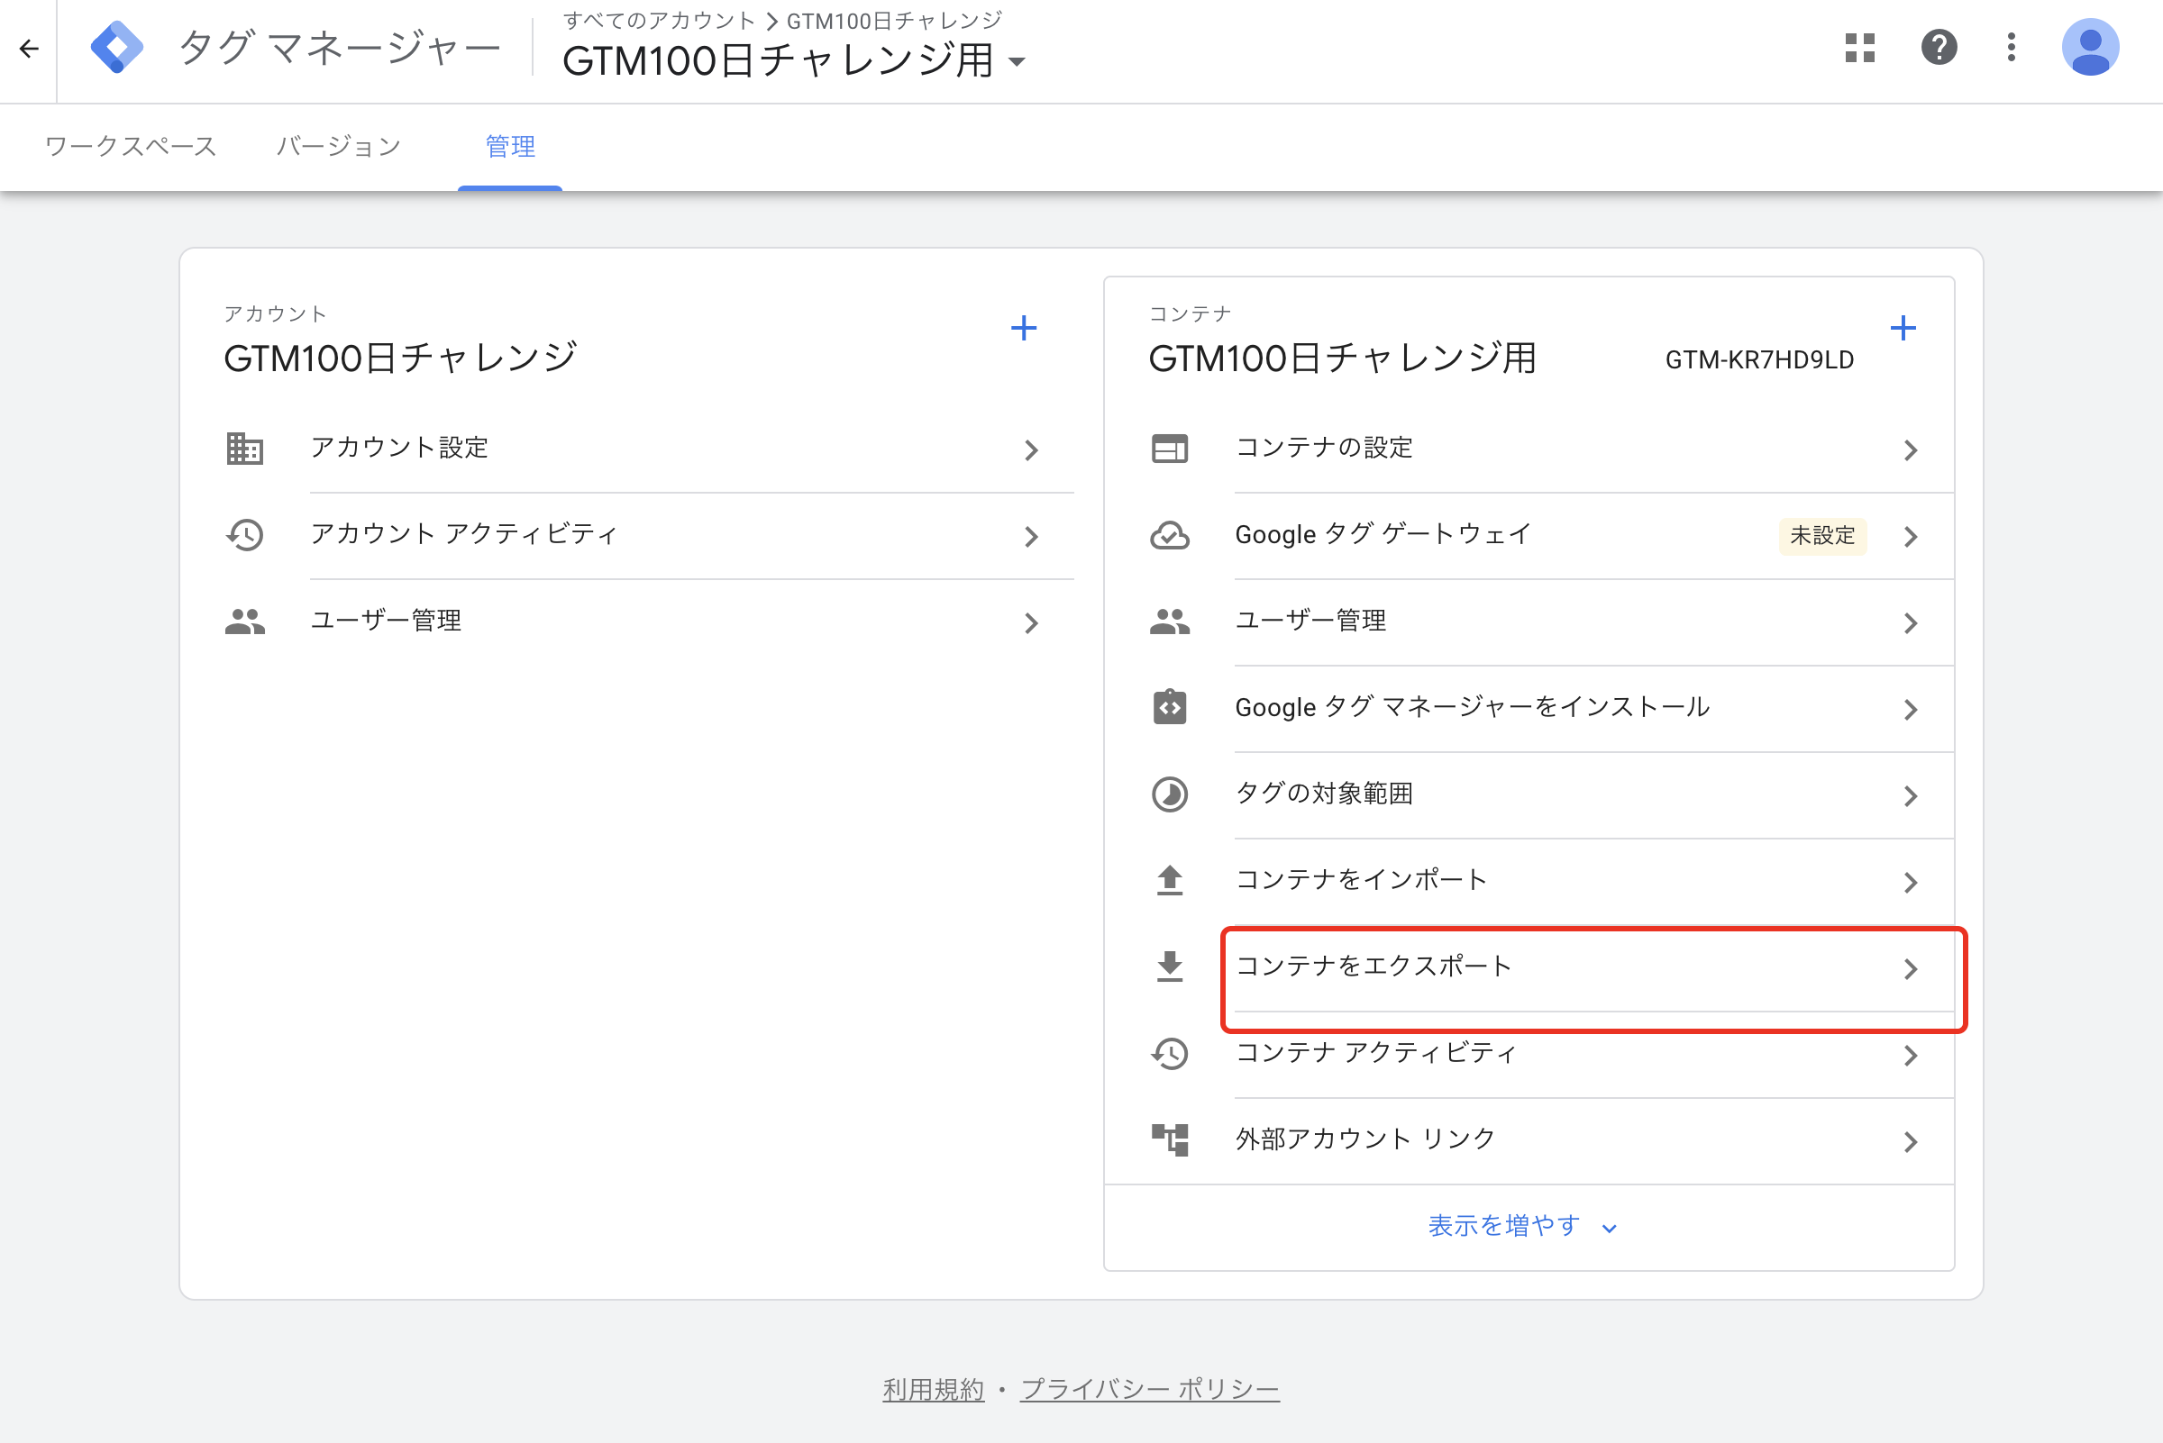The height and width of the screenshot is (1443, 2163).
Task: Open the プライバシー ポリシー link
Action: [x=1149, y=1389]
